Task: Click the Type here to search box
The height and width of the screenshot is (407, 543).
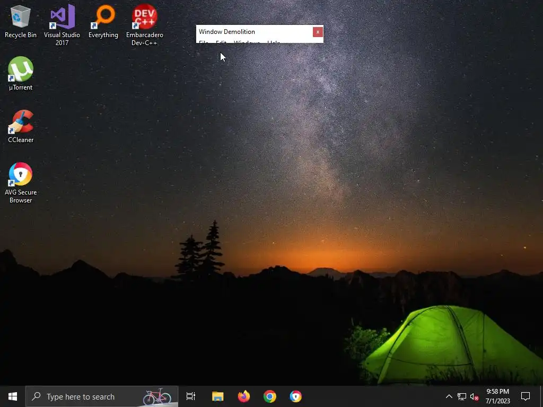Action: pos(102,396)
